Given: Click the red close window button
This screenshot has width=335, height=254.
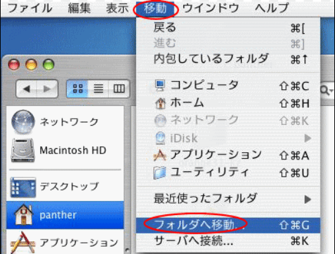Looking at the screenshot, I should point(14,65).
